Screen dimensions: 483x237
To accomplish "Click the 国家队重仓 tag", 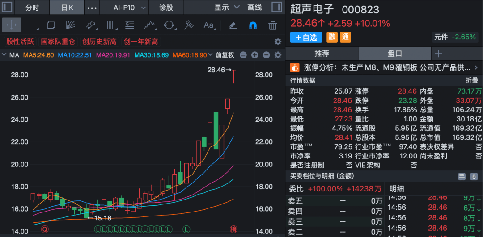I will click(58, 42).
